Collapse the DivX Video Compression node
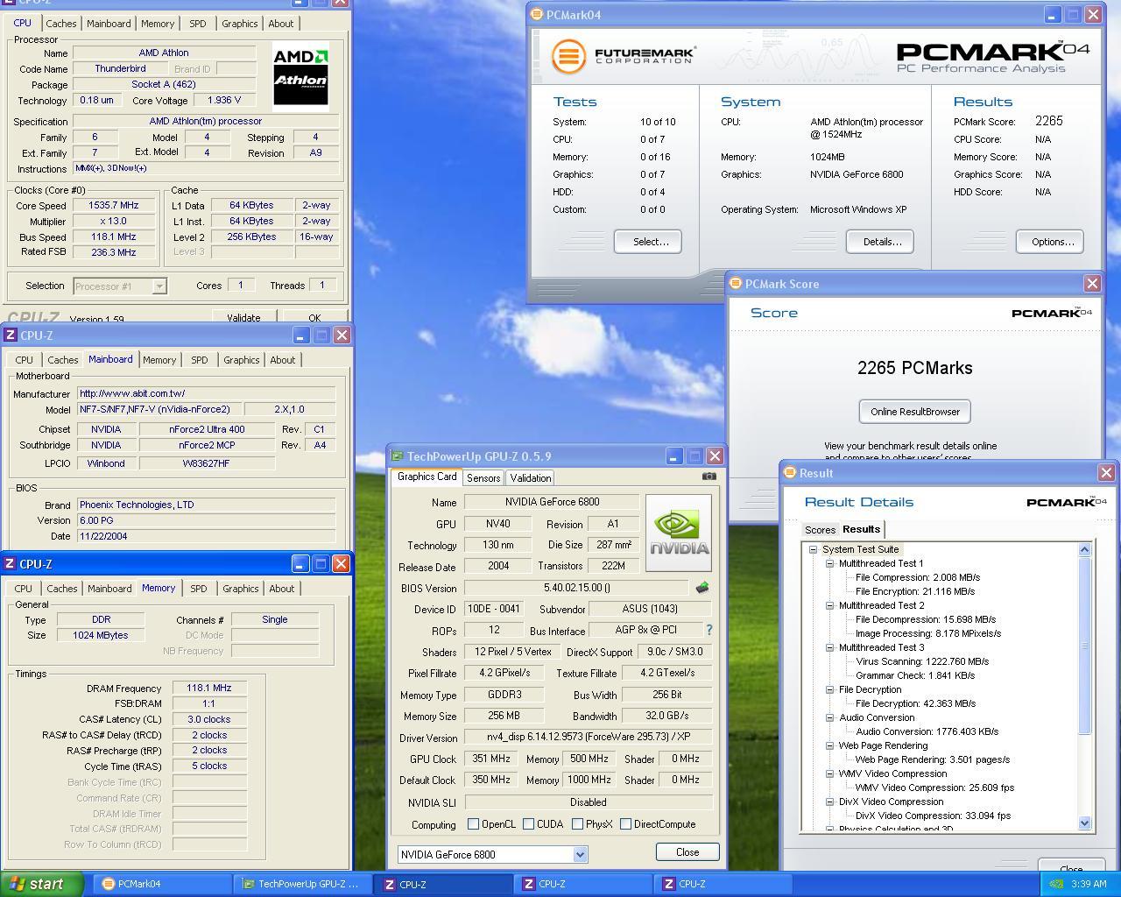 tap(830, 802)
